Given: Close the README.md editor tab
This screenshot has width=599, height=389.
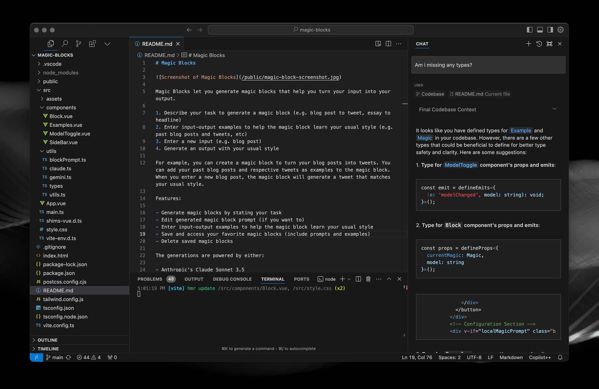Looking at the screenshot, I should pos(178,44).
